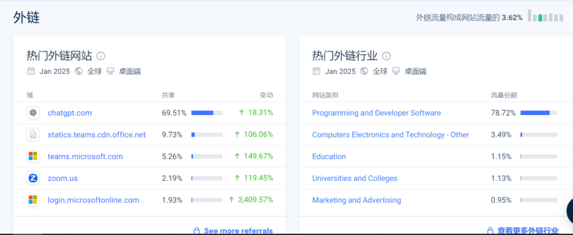Click the globe icon in 热门外链行业 card
Viewport: 573px width, 235px height.
coord(364,71)
